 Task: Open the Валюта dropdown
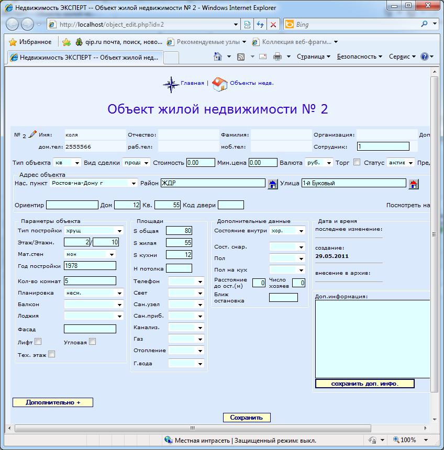click(319, 163)
